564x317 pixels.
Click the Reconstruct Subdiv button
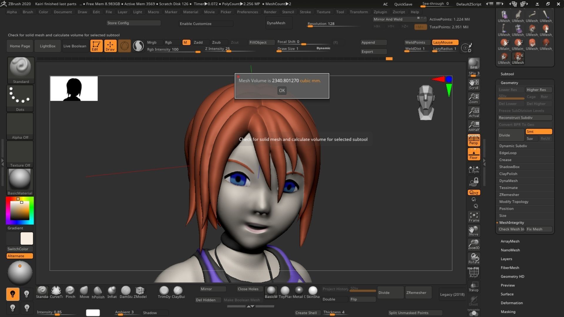click(x=525, y=118)
